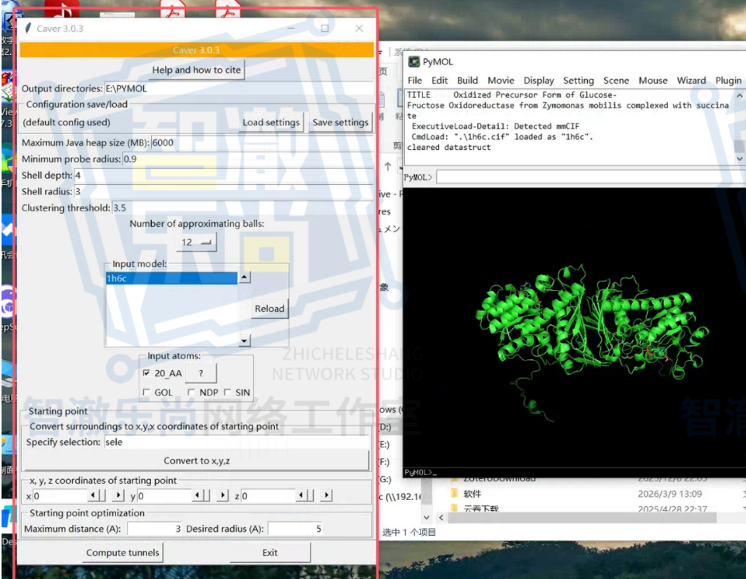Open Scene menu in PyMOL
The width and height of the screenshot is (746, 579).
(616, 81)
